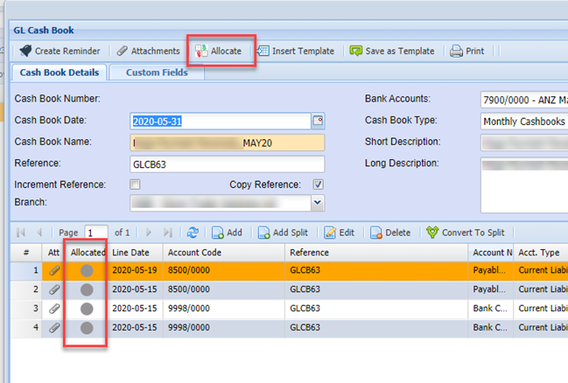Refresh the cash book lines grid
Viewport: 568px width, 383px height.
tap(193, 233)
